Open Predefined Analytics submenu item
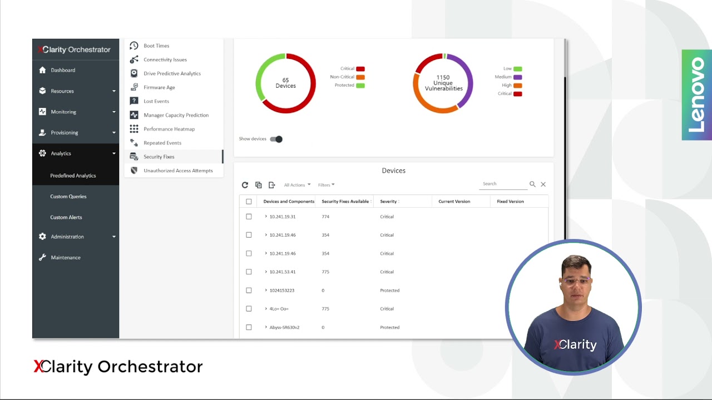 73,176
